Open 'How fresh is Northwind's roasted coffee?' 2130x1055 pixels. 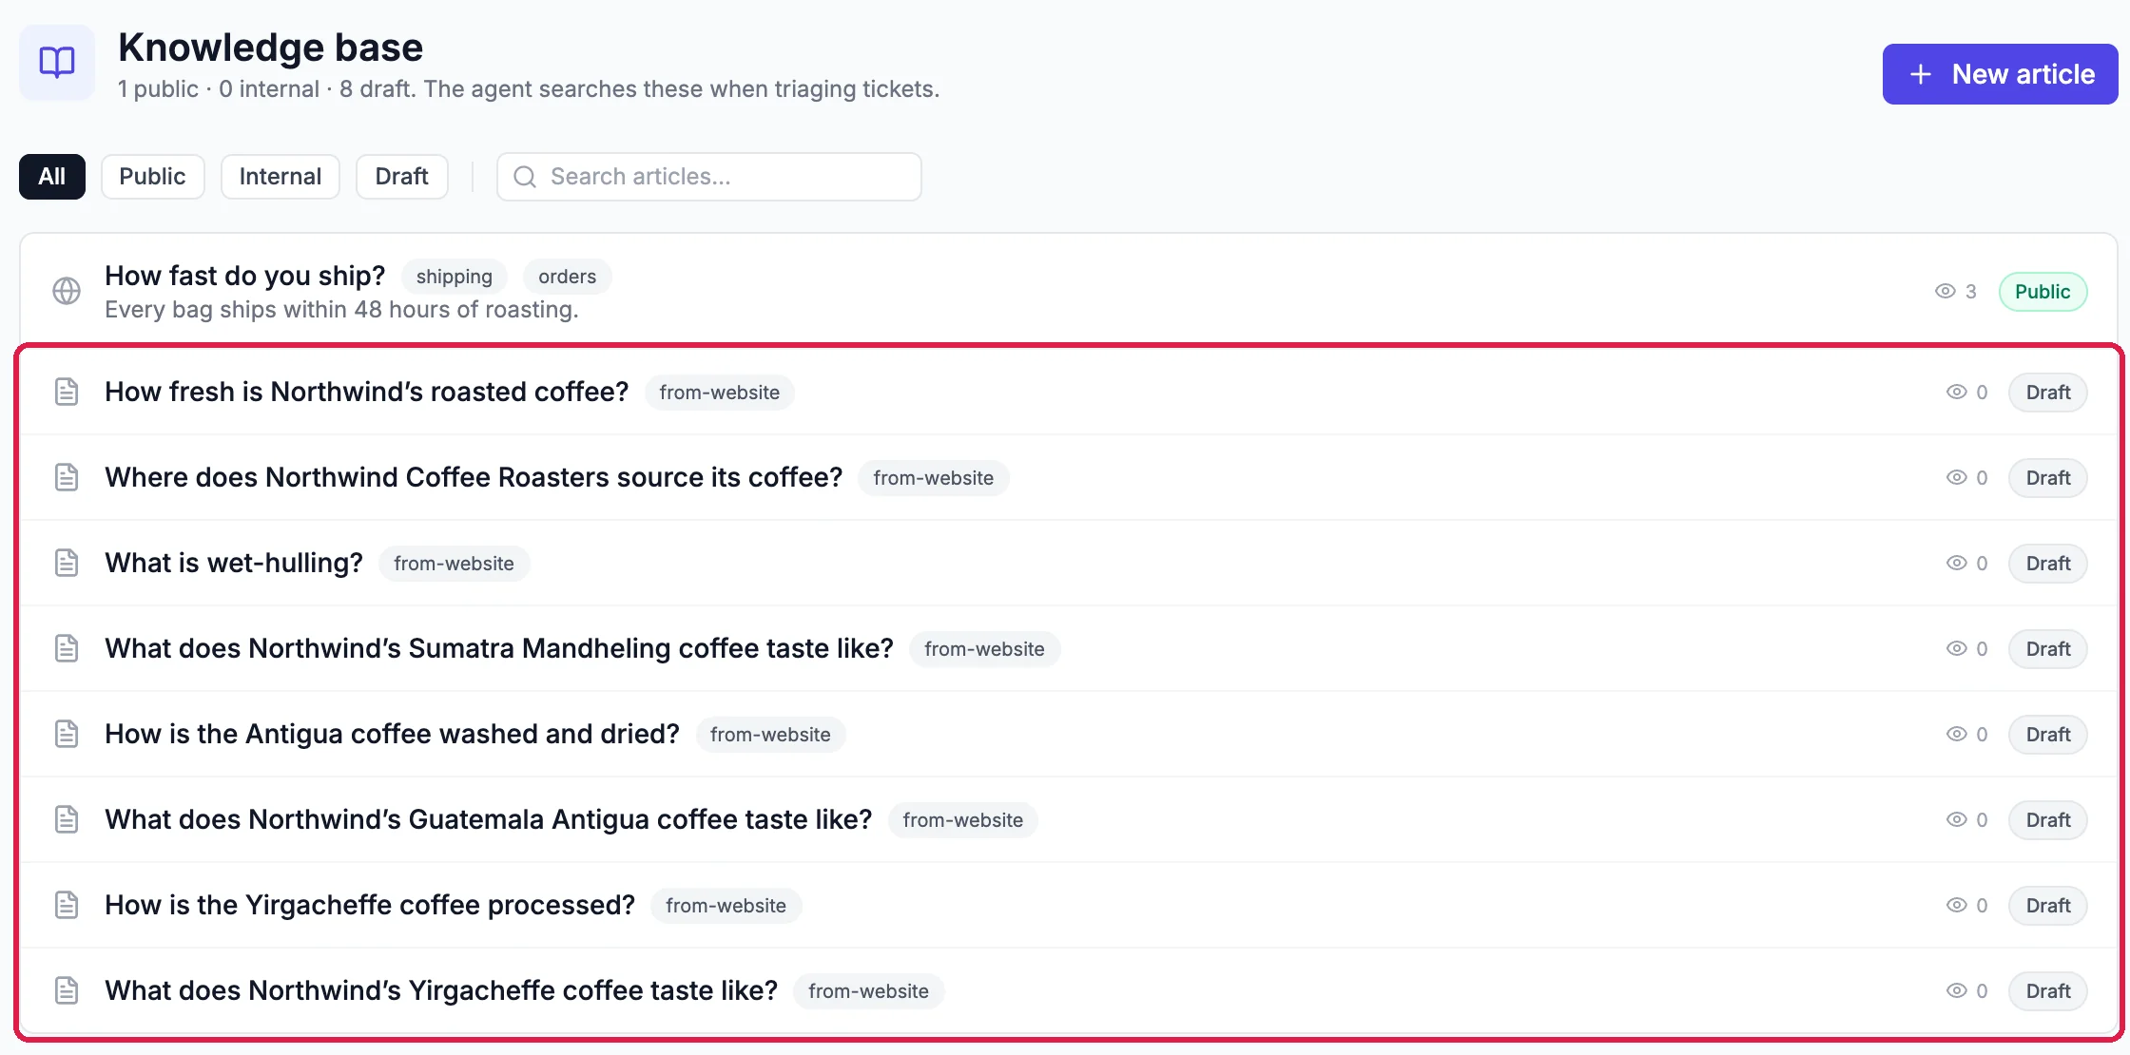[366, 392]
